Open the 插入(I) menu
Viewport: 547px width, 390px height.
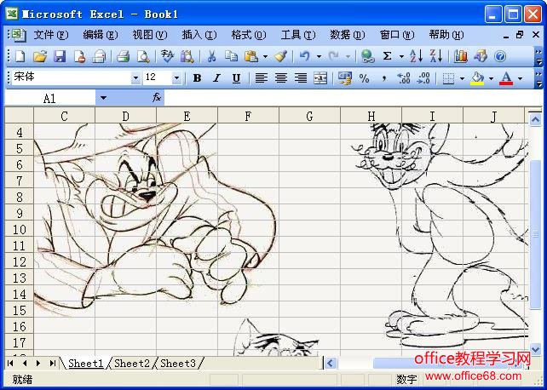coord(199,35)
